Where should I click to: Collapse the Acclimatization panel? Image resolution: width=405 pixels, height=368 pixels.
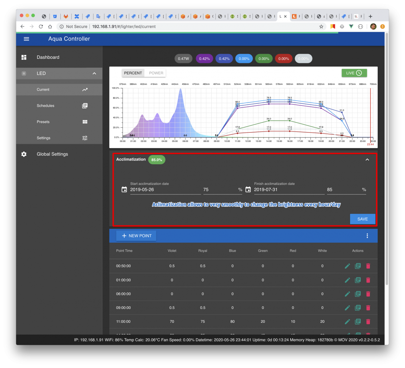tap(367, 160)
